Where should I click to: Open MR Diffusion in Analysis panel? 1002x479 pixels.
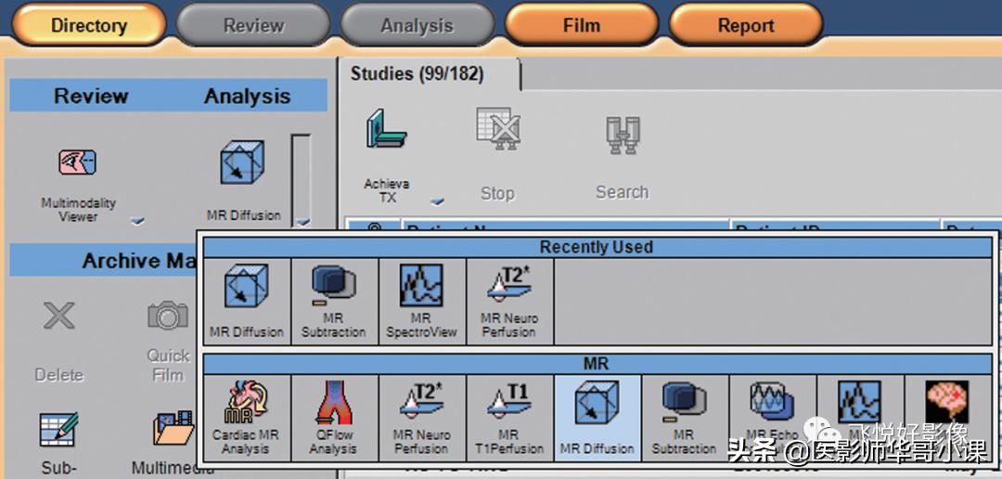243,164
